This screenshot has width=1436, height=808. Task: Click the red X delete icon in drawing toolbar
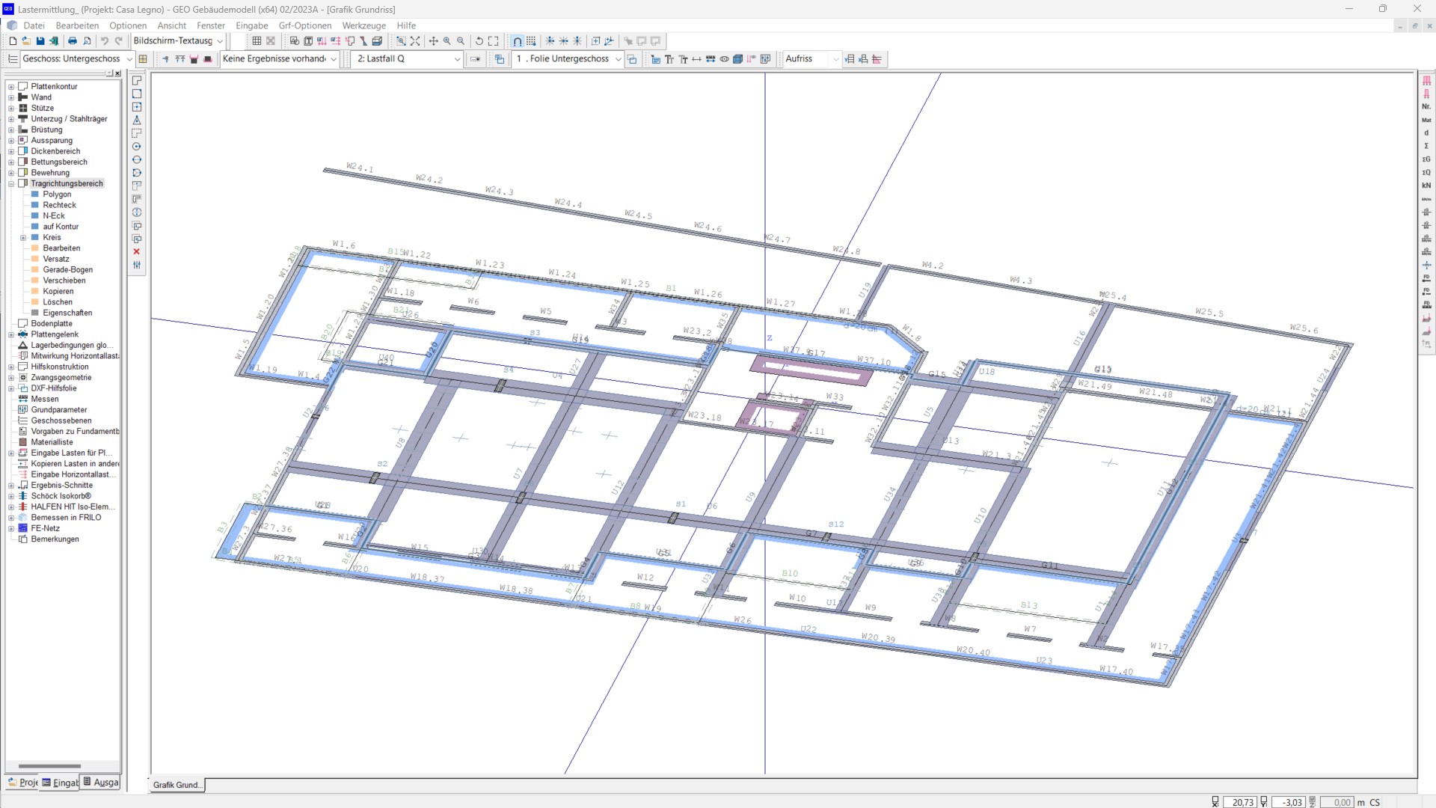click(136, 251)
